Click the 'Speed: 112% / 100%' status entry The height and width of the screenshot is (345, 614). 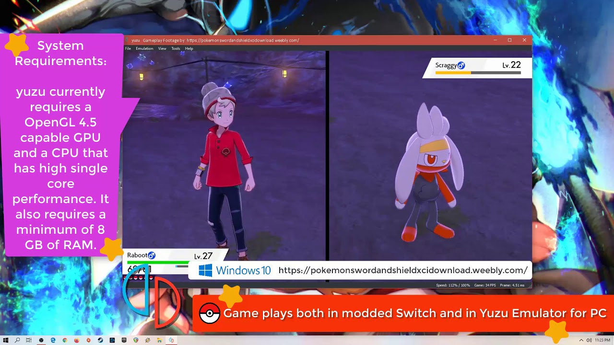[453, 285]
